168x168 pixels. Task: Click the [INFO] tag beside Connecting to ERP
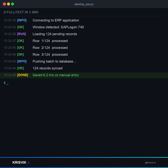point(22,20)
